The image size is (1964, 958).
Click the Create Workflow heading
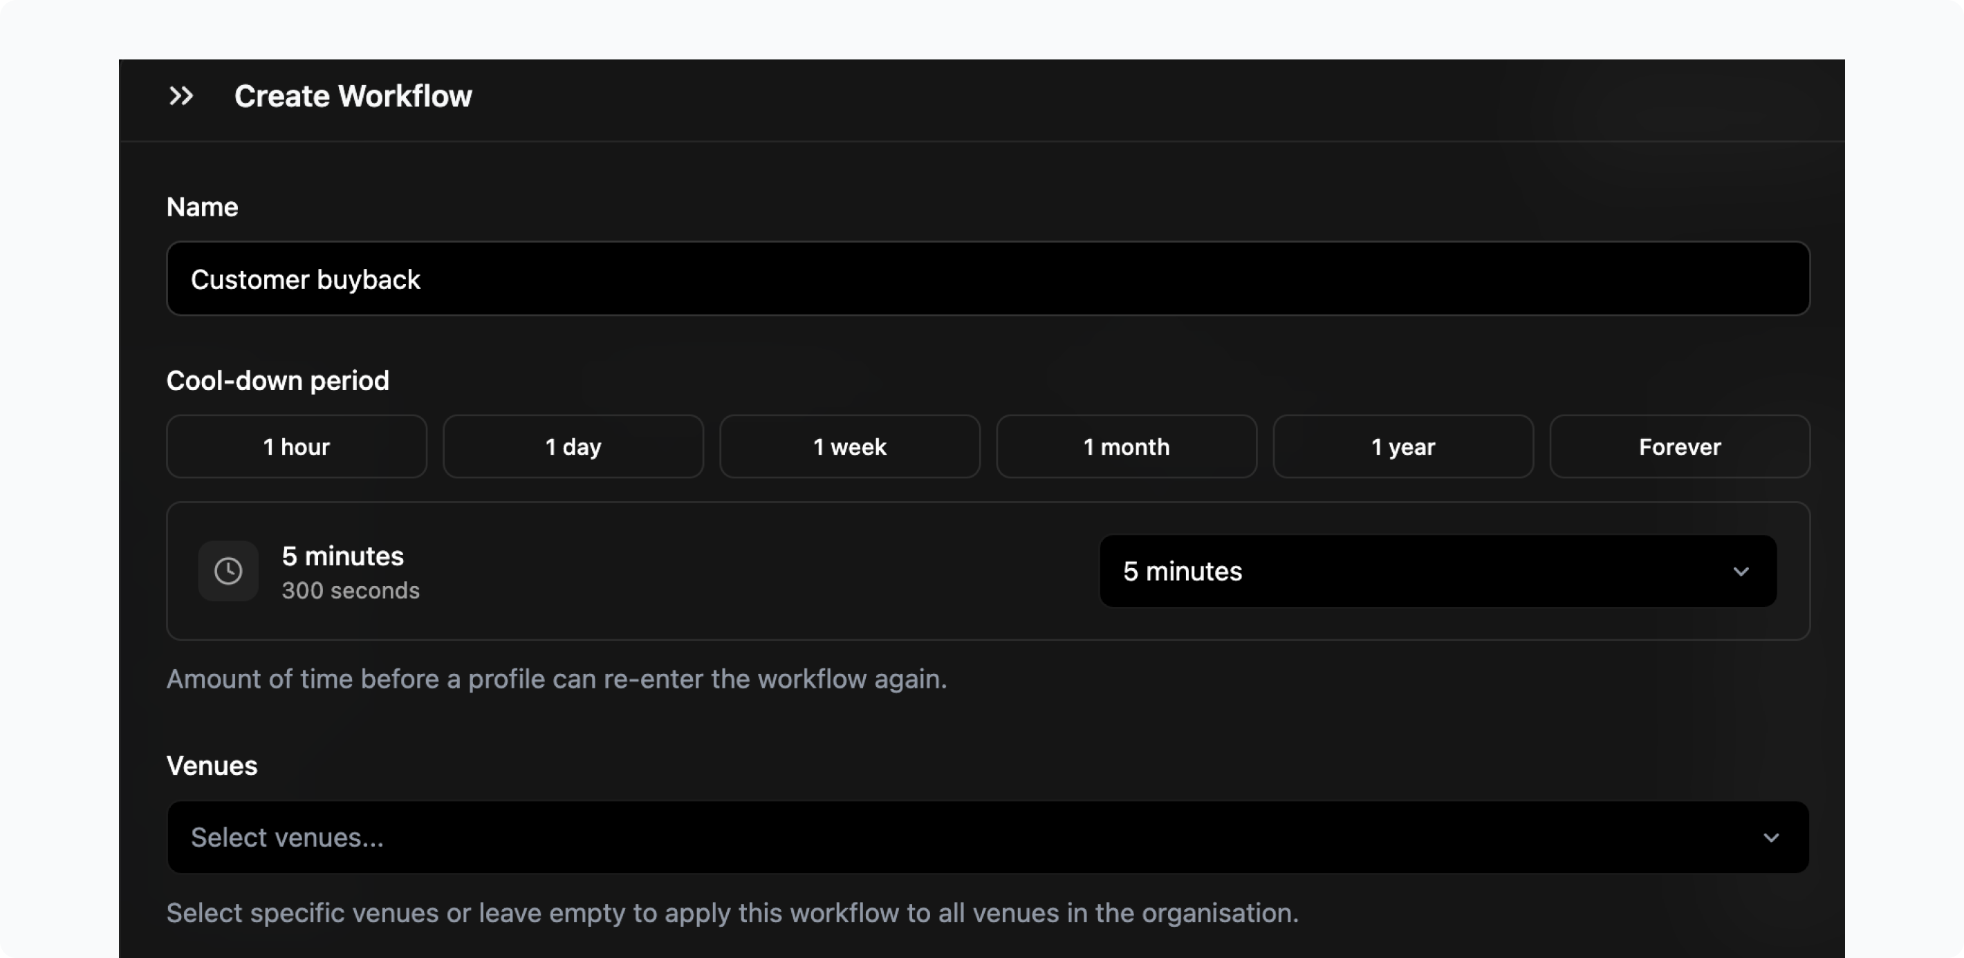[353, 96]
